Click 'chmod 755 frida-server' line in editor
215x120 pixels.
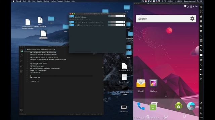pyautogui.click(x=38, y=70)
